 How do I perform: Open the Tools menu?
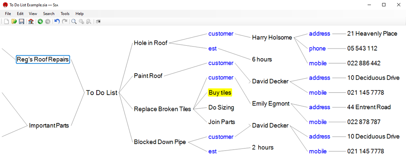coord(65,14)
